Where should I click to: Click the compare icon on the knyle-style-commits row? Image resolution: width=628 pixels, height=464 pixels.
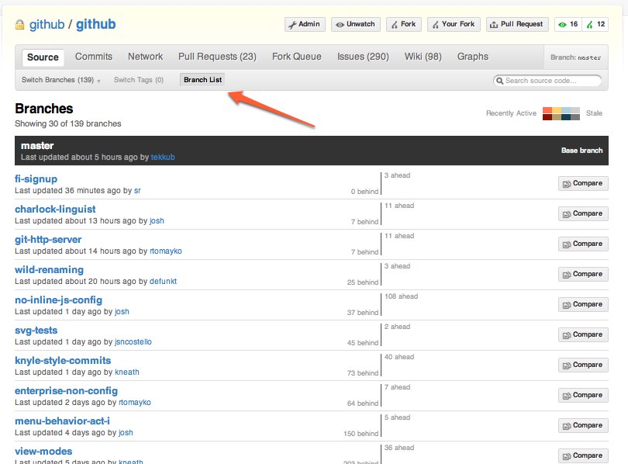tap(567, 365)
